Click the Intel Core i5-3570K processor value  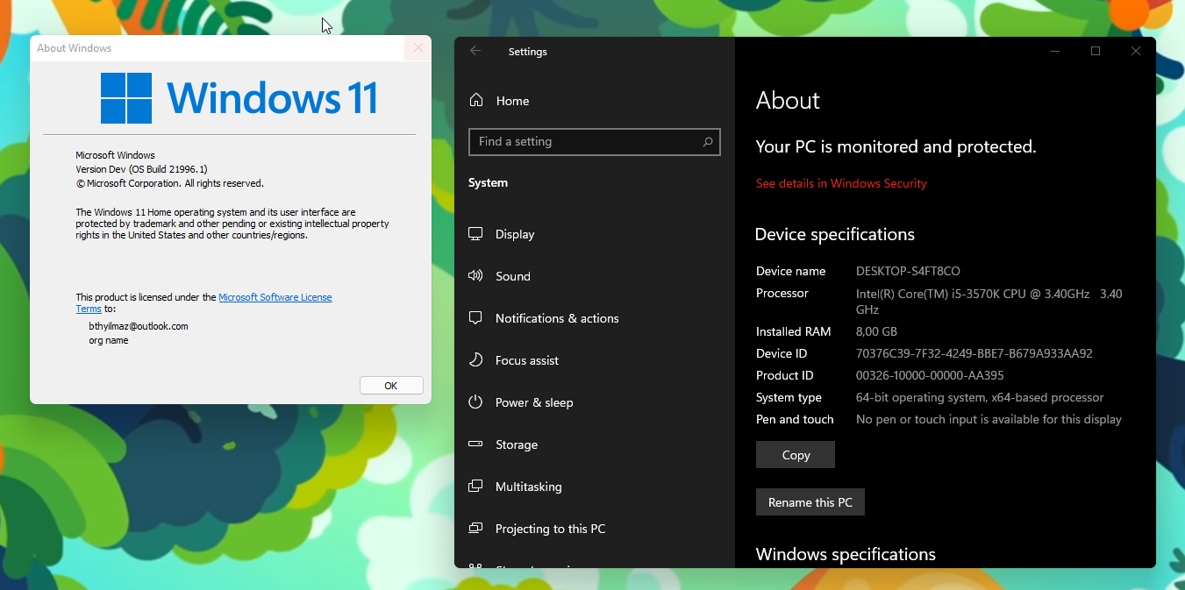(x=989, y=302)
